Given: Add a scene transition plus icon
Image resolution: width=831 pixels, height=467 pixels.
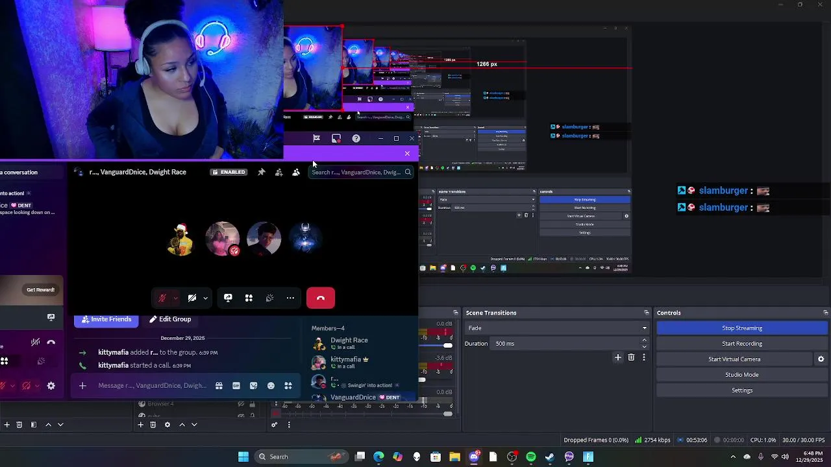Looking at the screenshot, I should [x=618, y=357].
